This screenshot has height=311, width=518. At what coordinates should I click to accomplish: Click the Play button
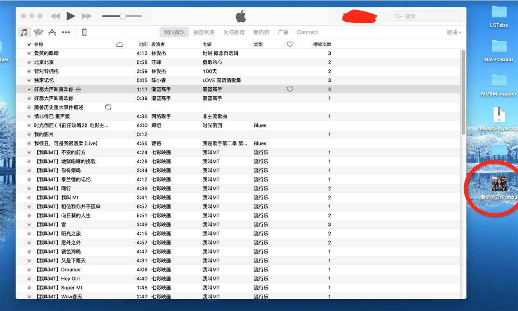[71, 16]
